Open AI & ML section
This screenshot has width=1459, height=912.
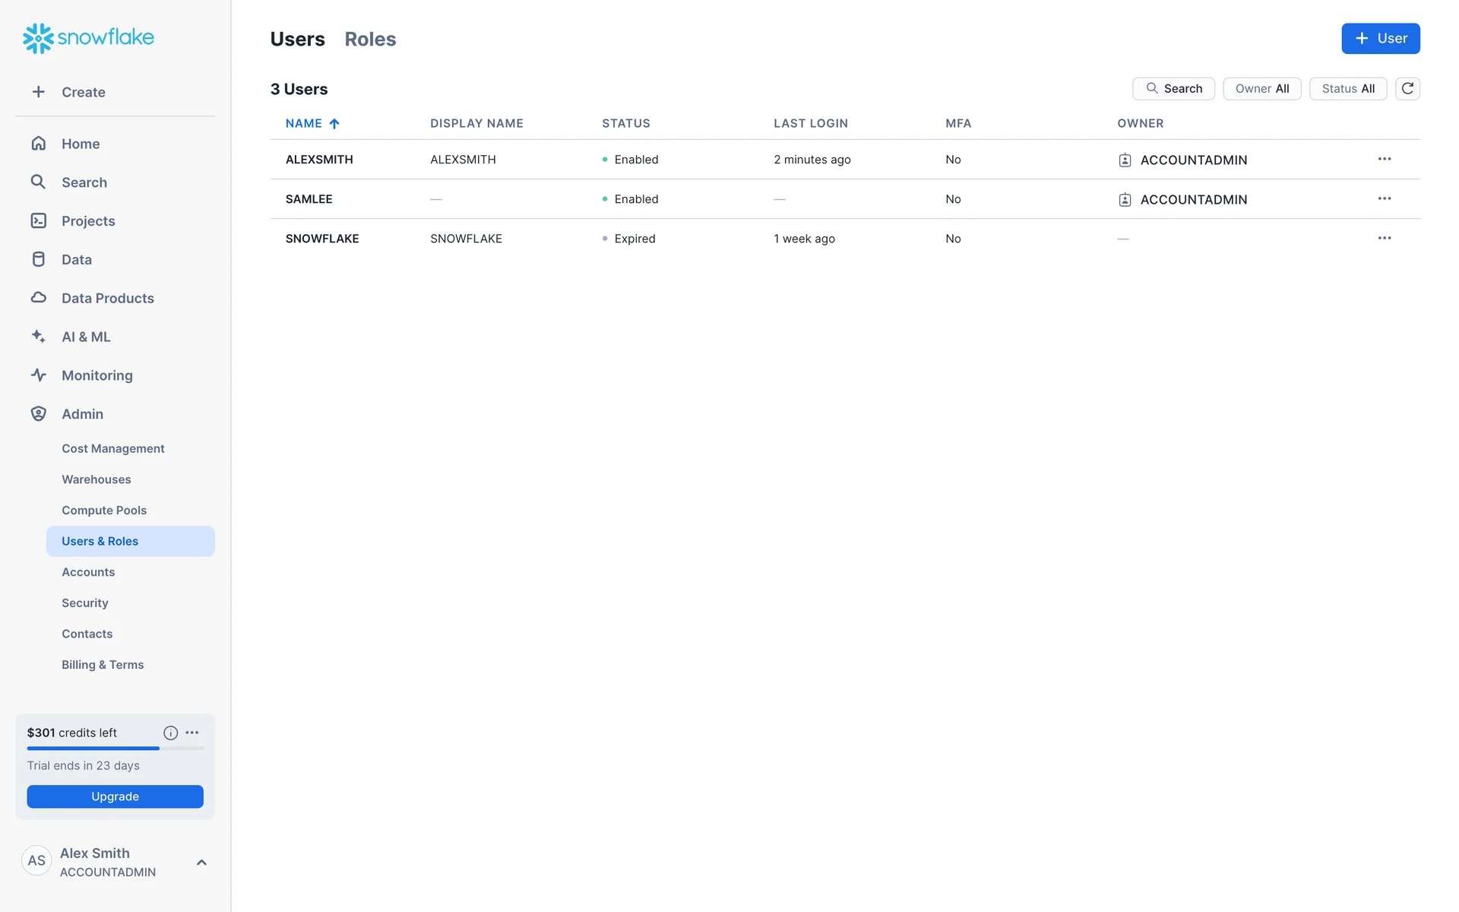pyautogui.click(x=86, y=337)
